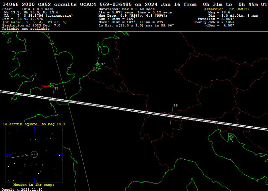Click the 'Mv 13.7; Mb 13.9; Mr 13.6' line
Screen dimensions: 268x191
31,12
